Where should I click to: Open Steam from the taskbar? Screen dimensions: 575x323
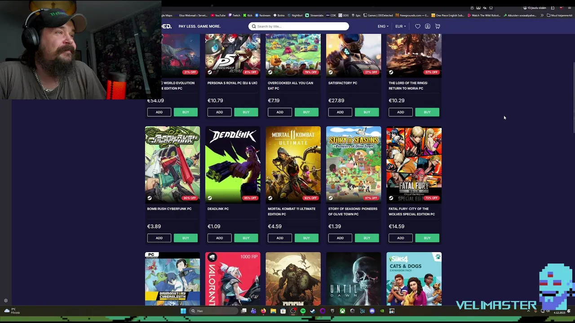pos(313,311)
